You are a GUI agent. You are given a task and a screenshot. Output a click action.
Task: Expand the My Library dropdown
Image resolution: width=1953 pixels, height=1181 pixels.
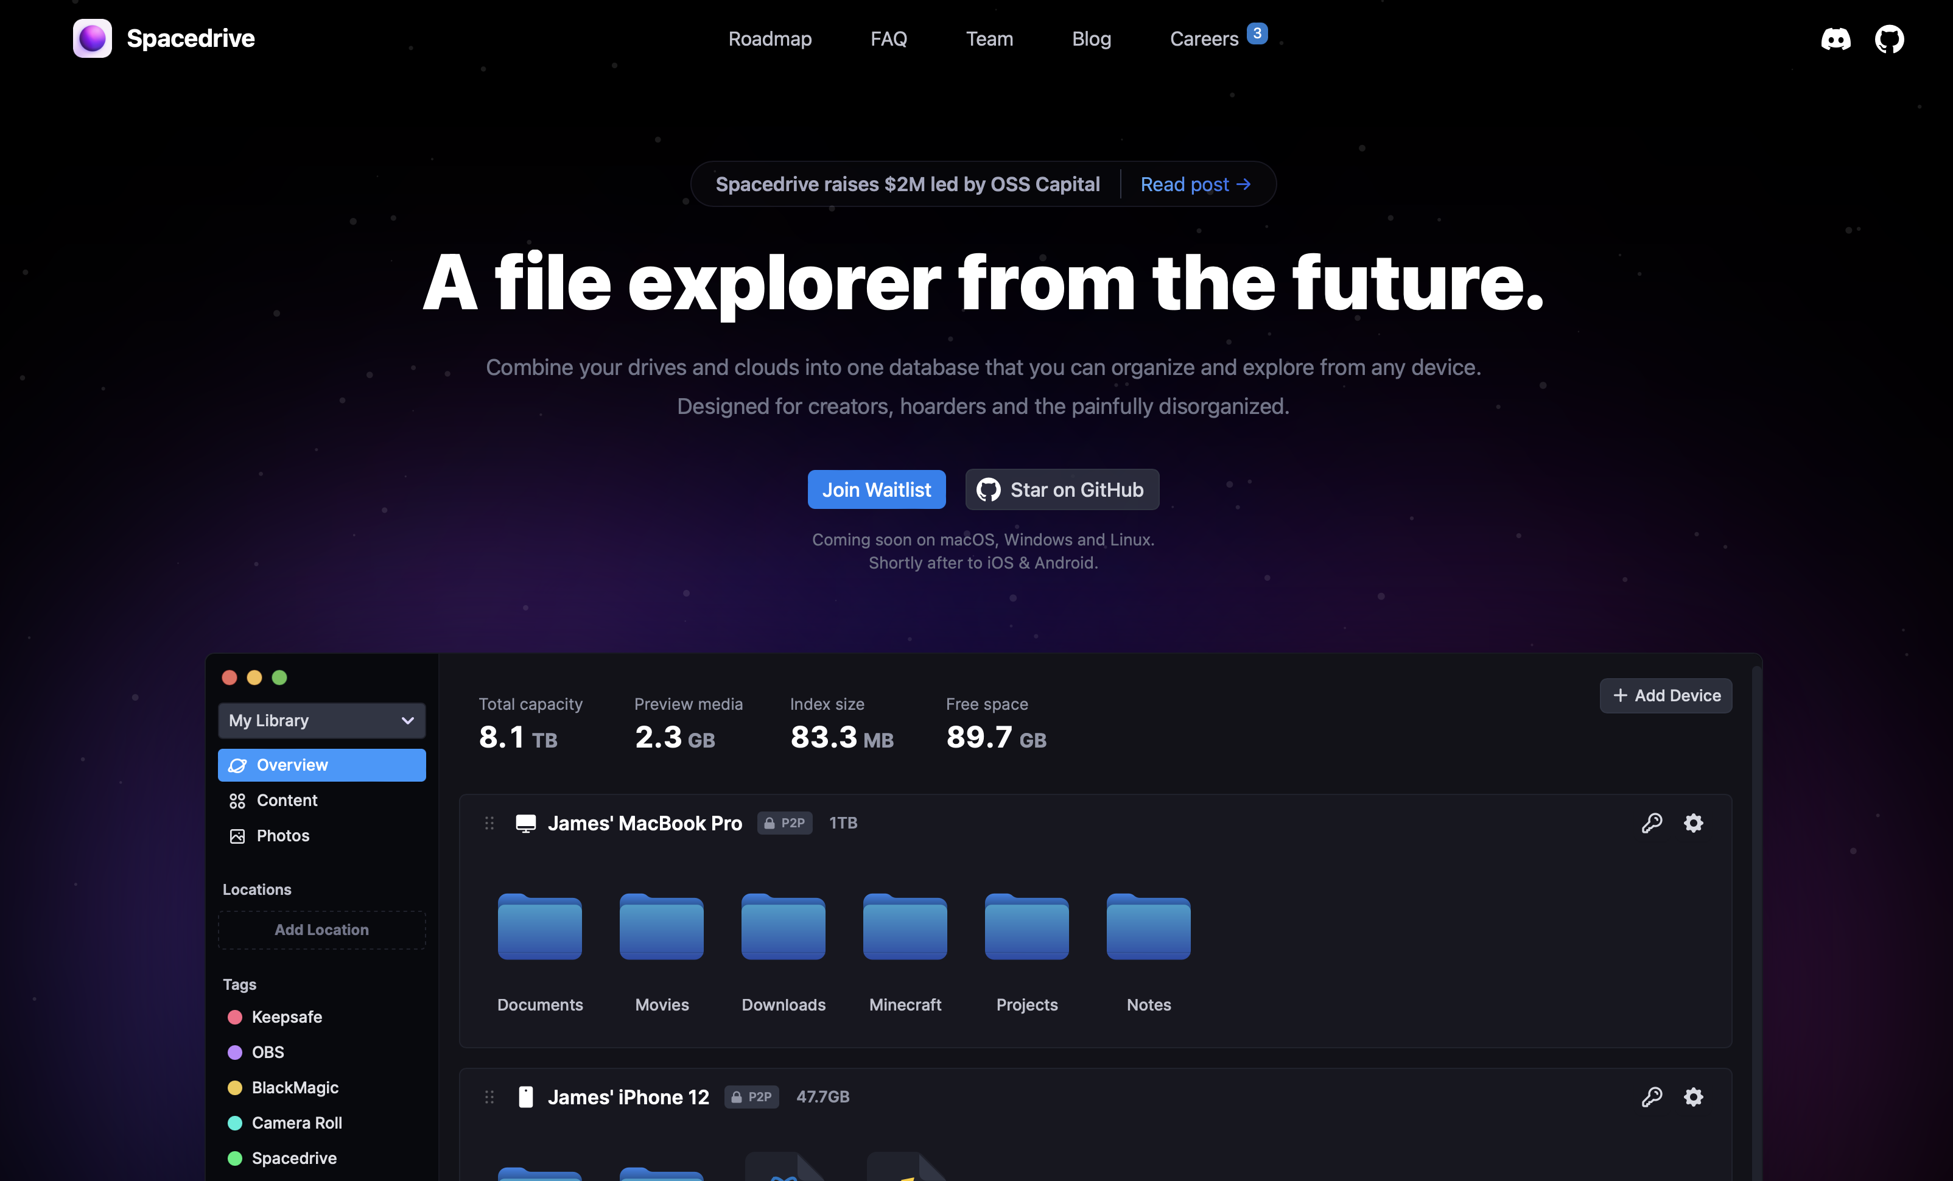tap(322, 721)
